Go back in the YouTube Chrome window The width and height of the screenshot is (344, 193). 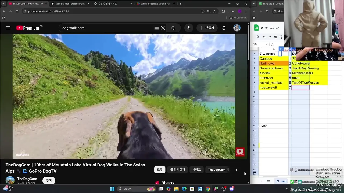point(4,11)
